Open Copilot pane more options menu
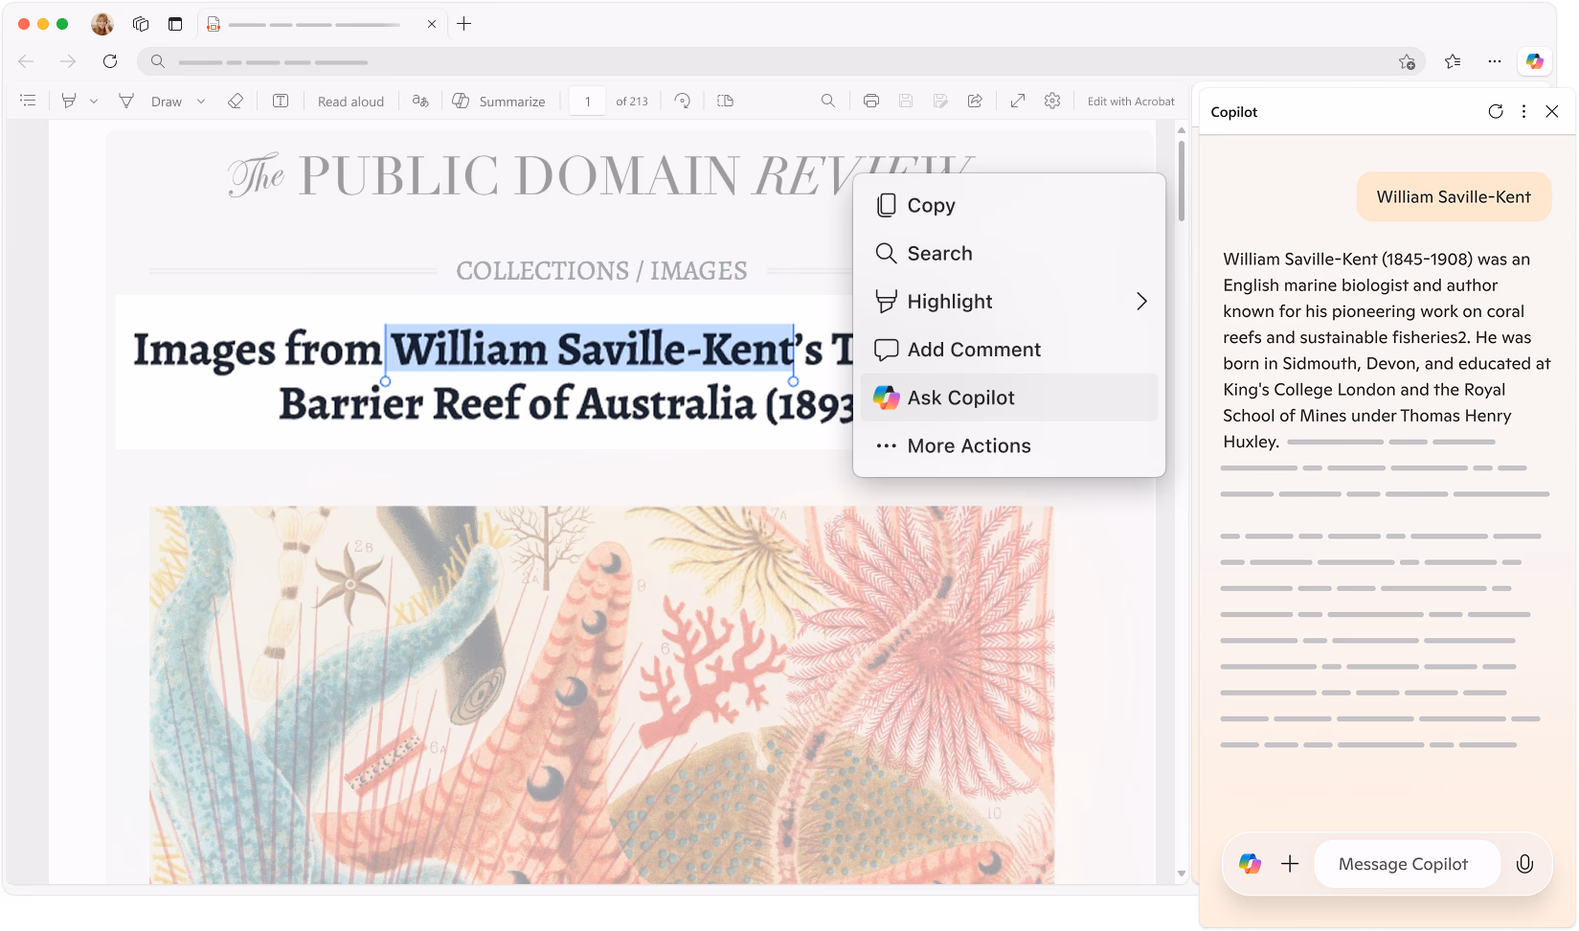 [1524, 111]
